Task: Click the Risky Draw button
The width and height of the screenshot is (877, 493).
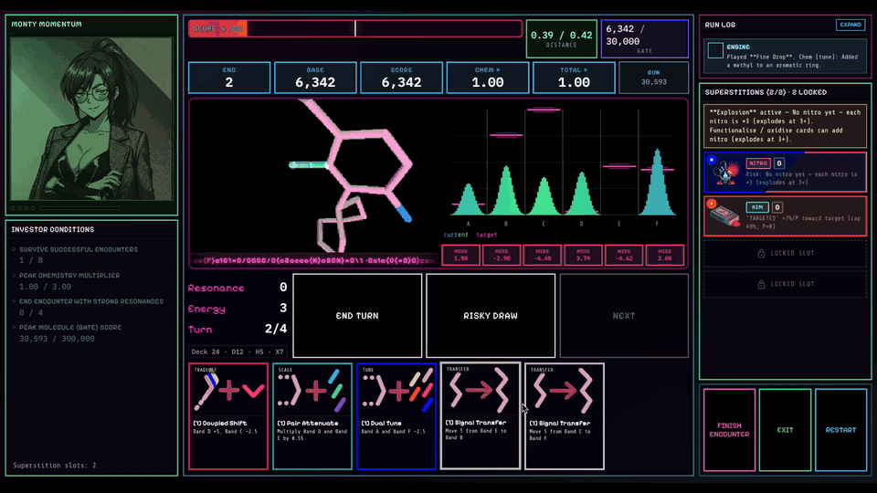Action: point(491,316)
